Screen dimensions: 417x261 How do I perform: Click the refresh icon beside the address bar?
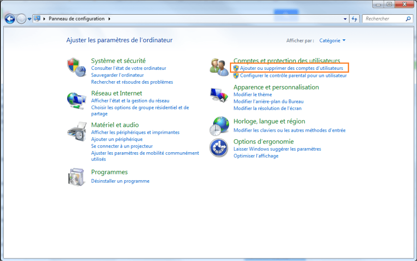pos(354,18)
